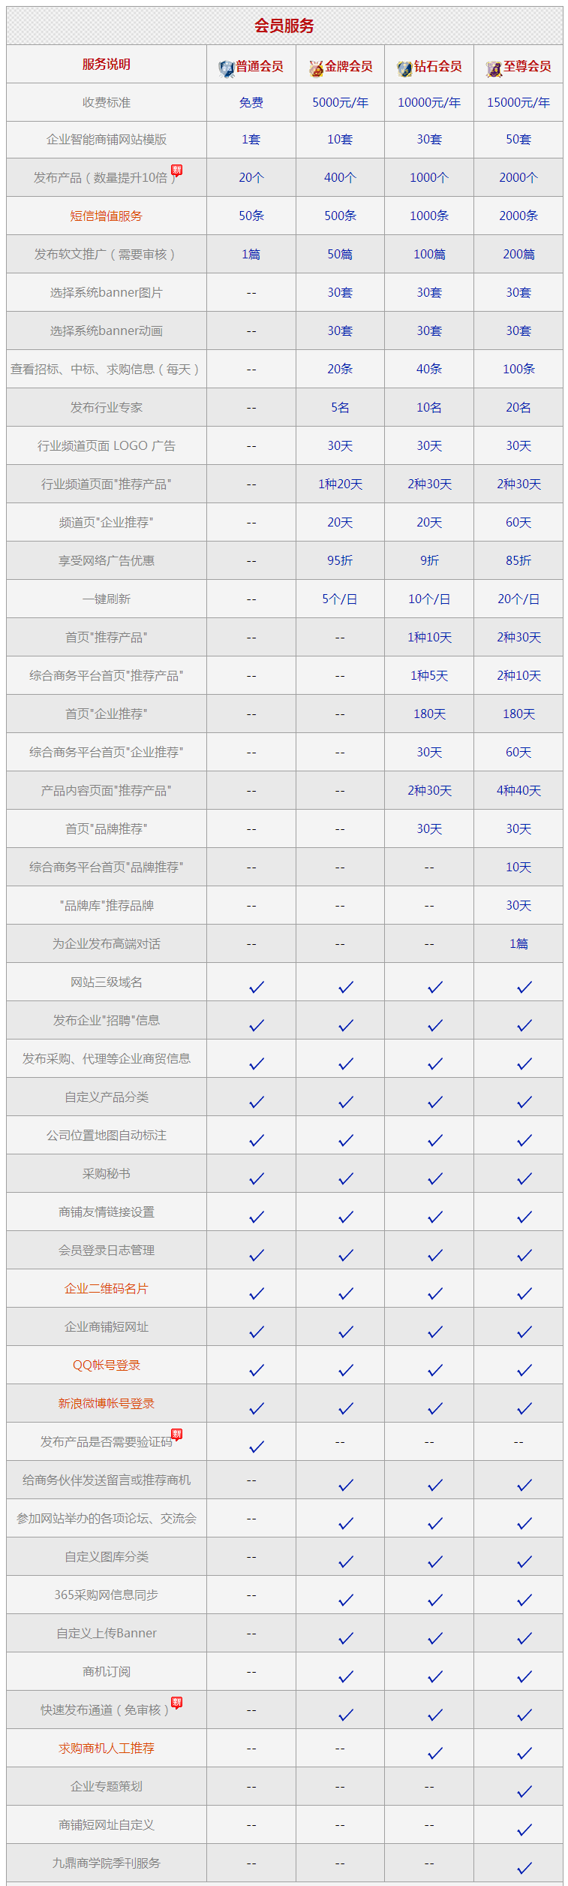The width and height of the screenshot is (568, 1886).
Task: Open the 企业二维码名片 link
Action: tap(107, 1288)
